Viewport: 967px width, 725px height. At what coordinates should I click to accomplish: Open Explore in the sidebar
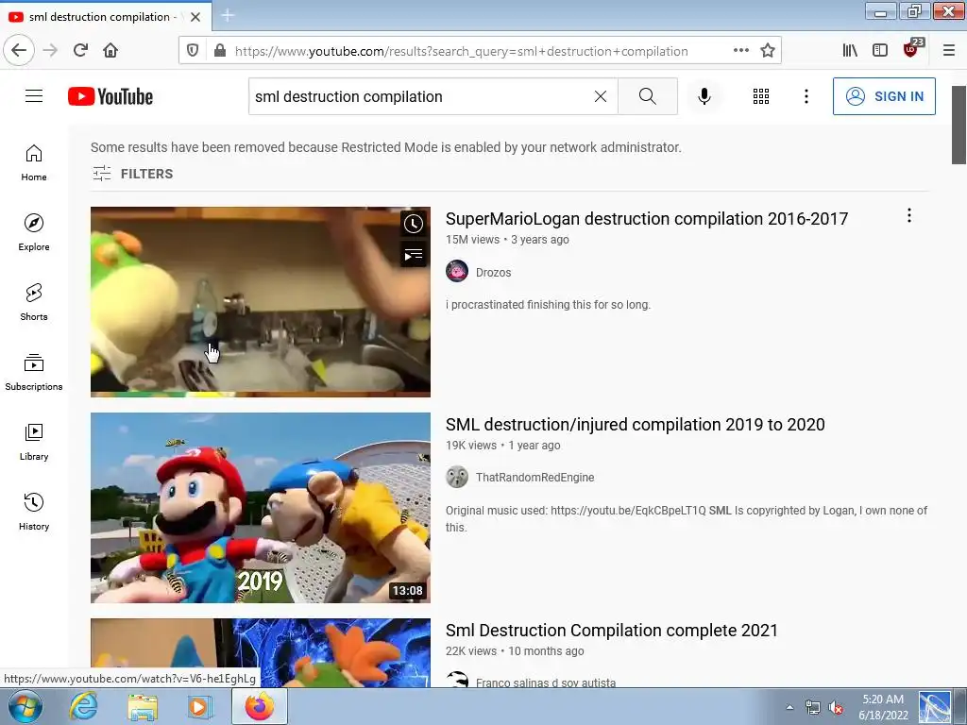[x=34, y=232]
